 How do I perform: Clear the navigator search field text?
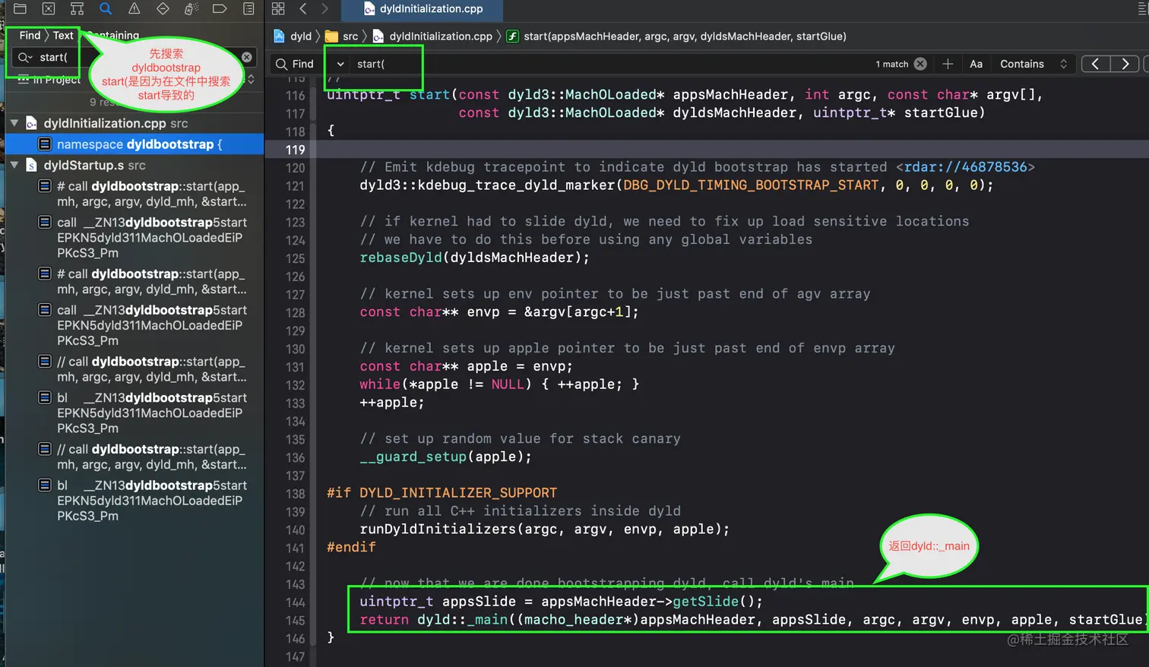pyautogui.click(x=247, y=57)
